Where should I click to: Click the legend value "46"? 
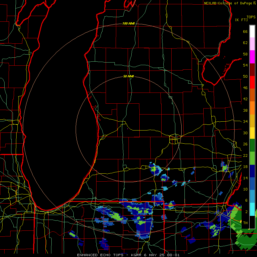pos(245,88)
